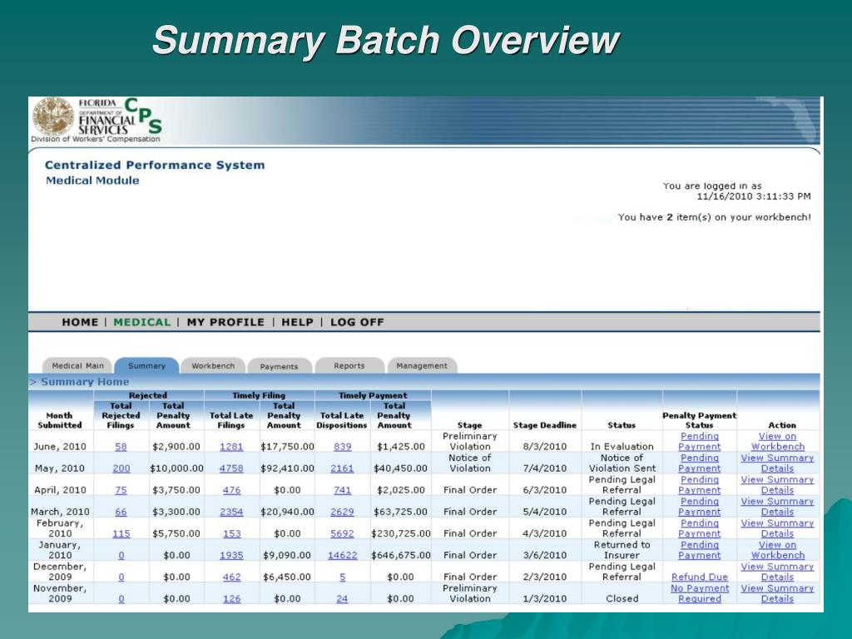The image size is (852, 639).
Task: Open the 2161 late dispositions link
Action: pos(342,468)
